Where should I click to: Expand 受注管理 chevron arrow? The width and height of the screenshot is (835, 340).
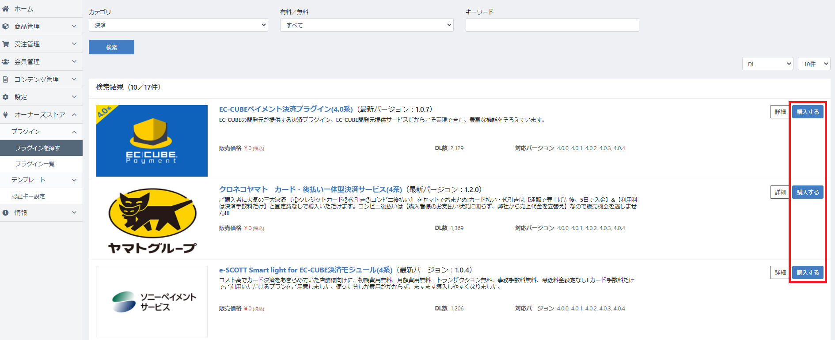pyautogui.click(x=74, y=44)
